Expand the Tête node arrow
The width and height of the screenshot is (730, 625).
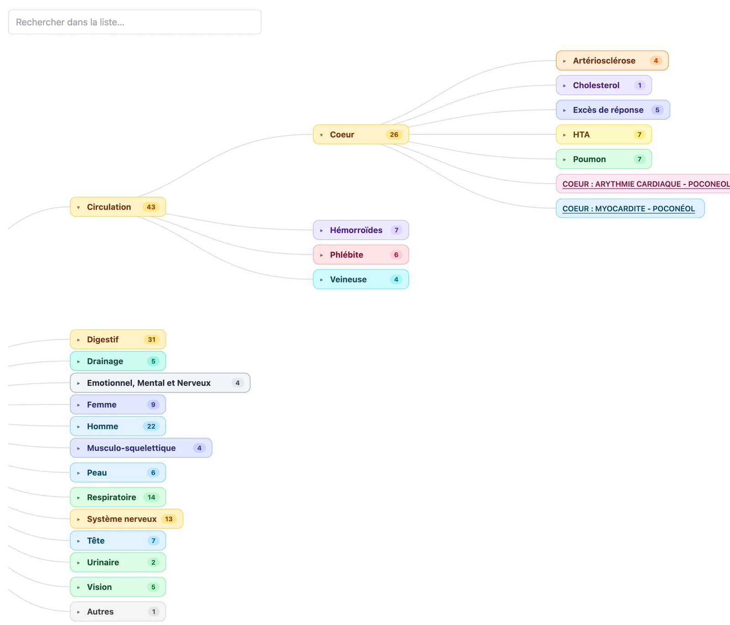click(x=78, y=541)
